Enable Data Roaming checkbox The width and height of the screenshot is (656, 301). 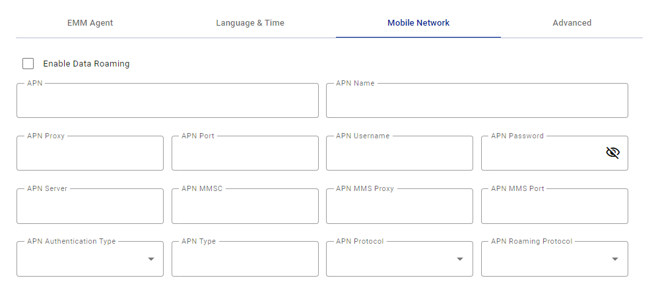pyautogui.click(x=28, y=63)
